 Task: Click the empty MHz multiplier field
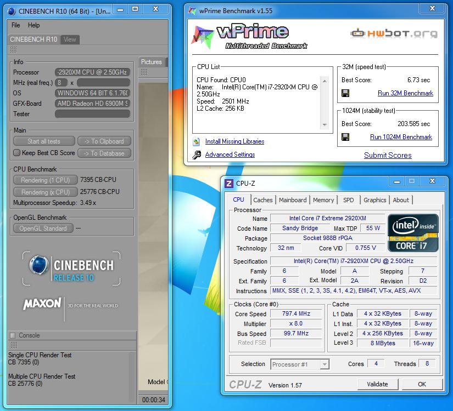[103, 83]
